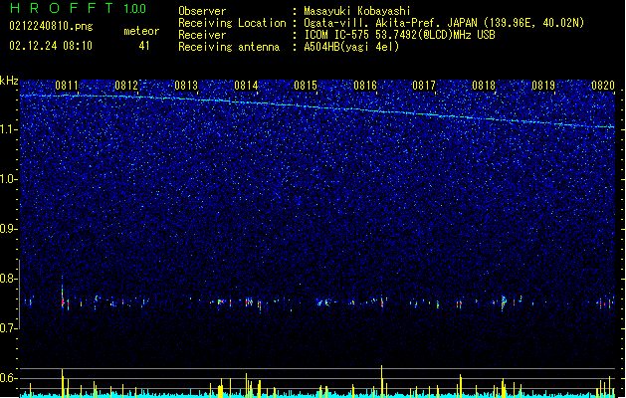Image resolution: width=626 pixels, height=398 pixels.
Task: Click the Receiver label
Action: [202, 35]
